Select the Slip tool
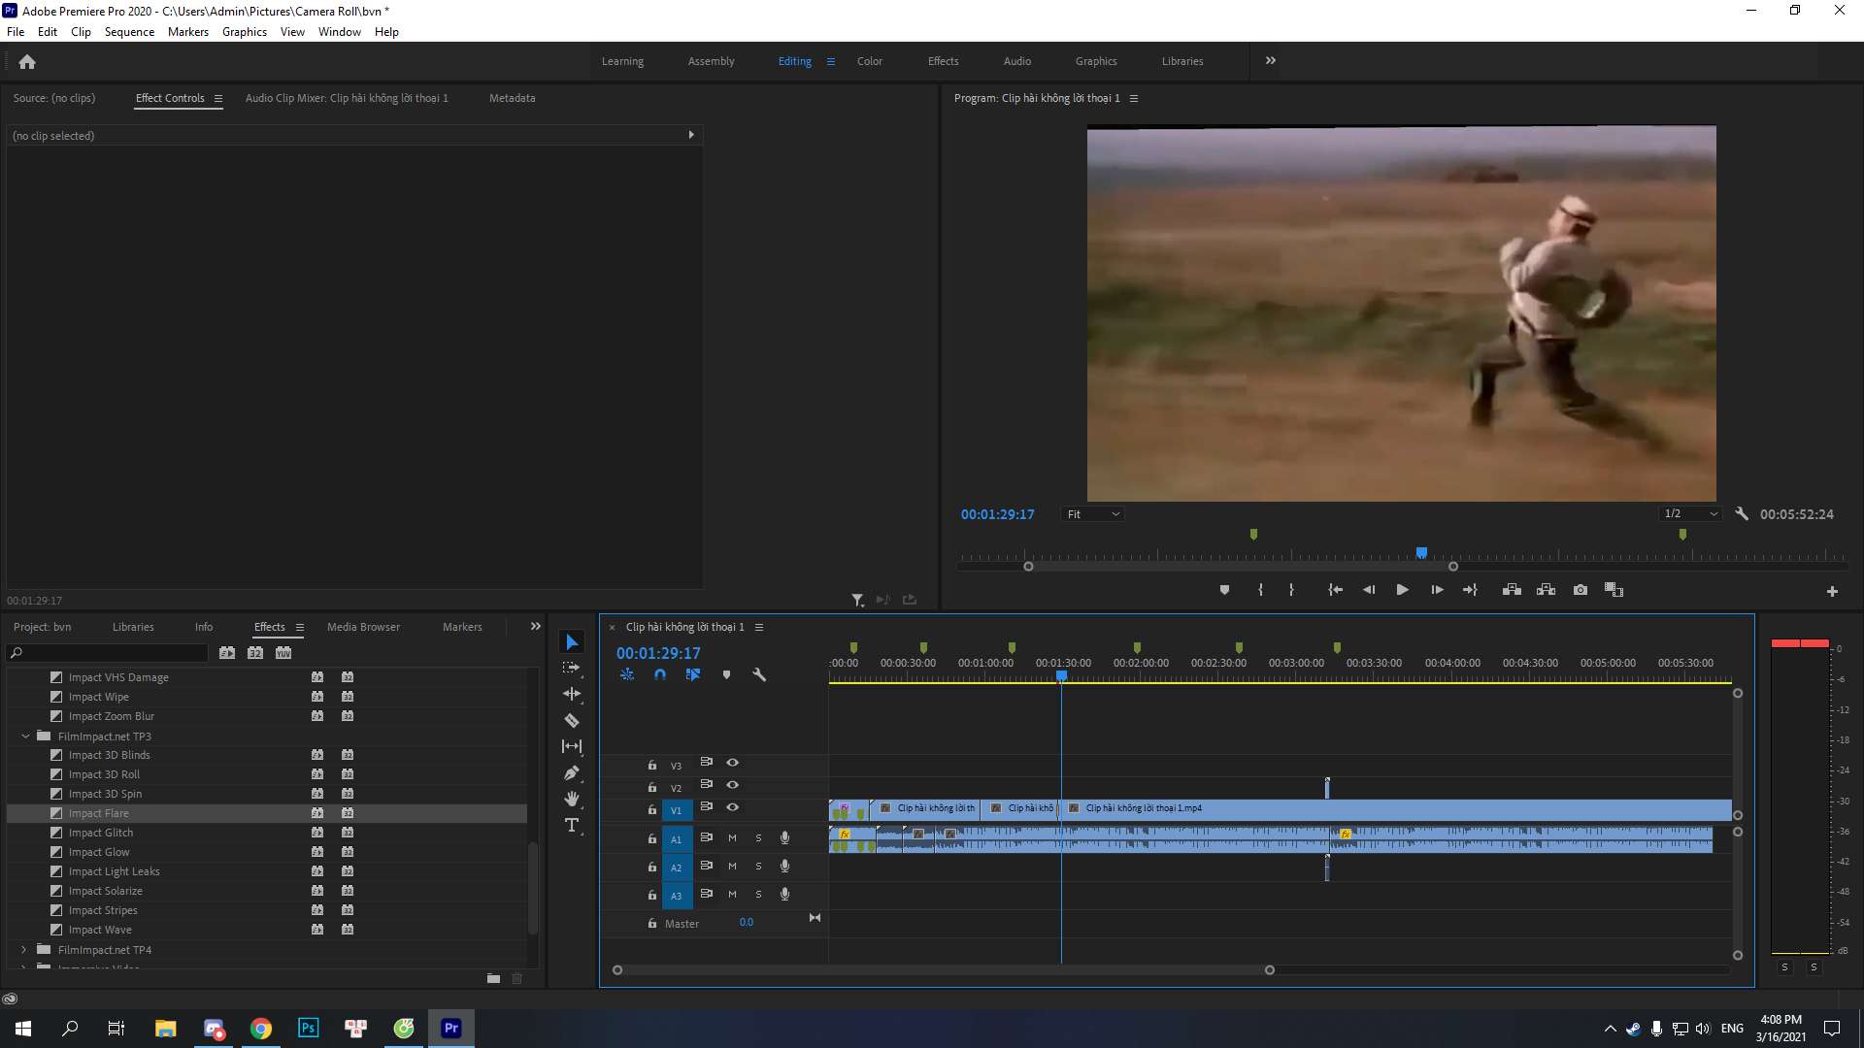 click(572, 746)
